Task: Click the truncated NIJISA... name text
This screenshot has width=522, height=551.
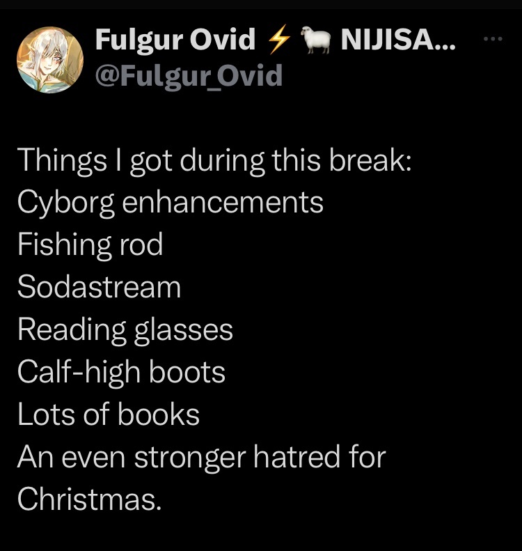Action: coord(398,39)
